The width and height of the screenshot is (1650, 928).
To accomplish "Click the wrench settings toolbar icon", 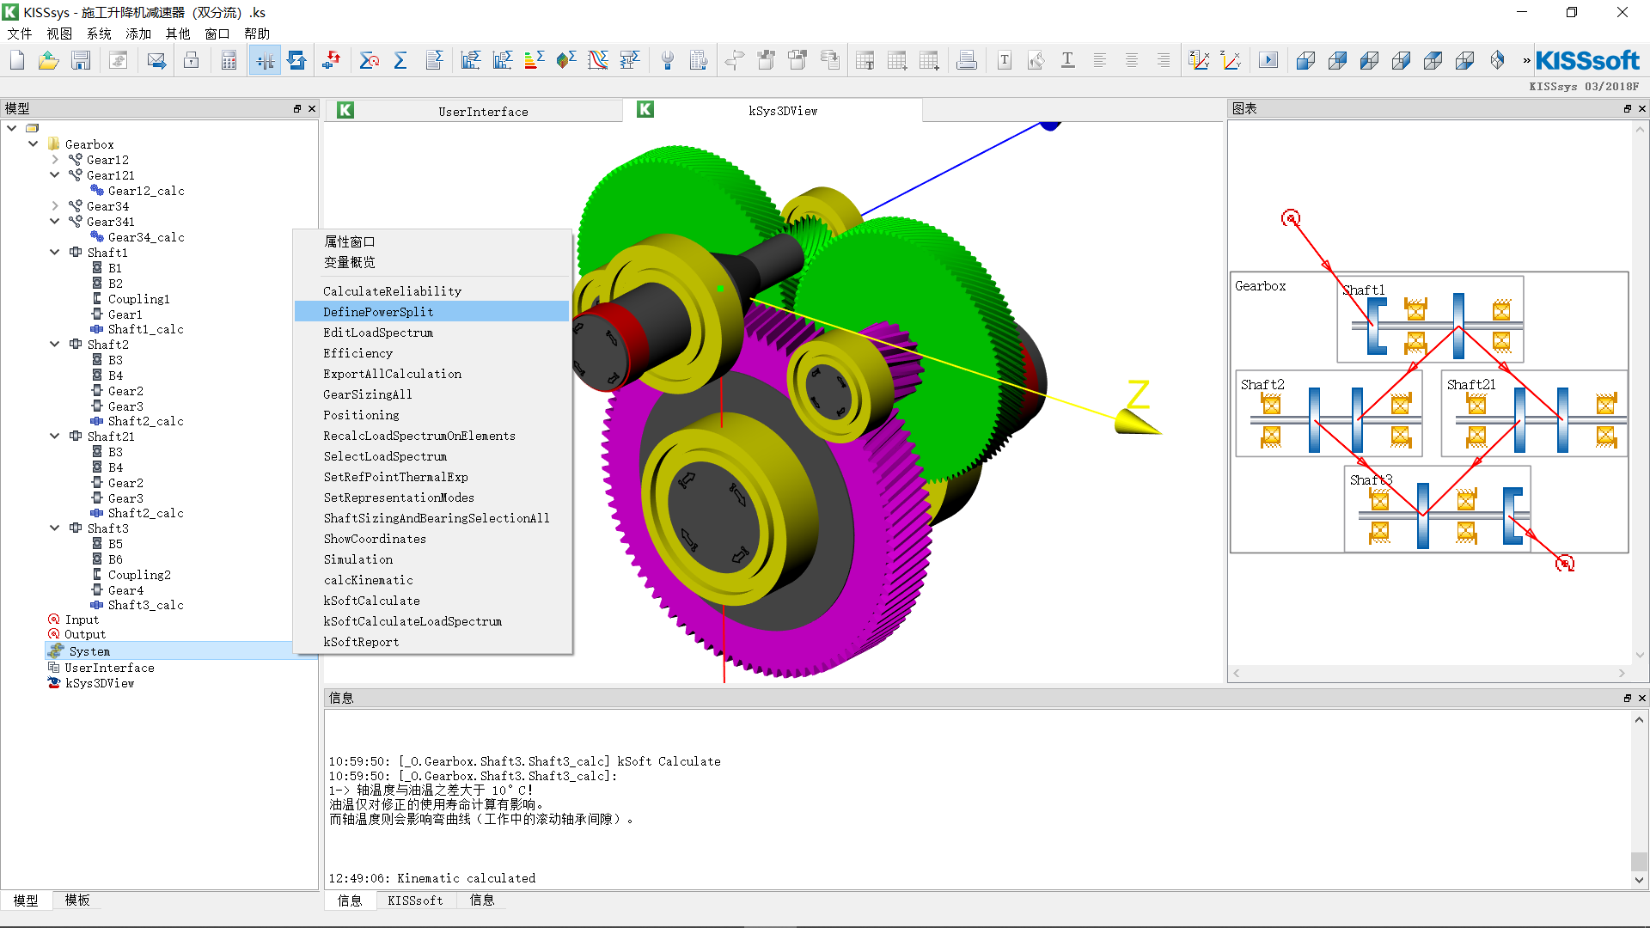I will coord(668,60).
